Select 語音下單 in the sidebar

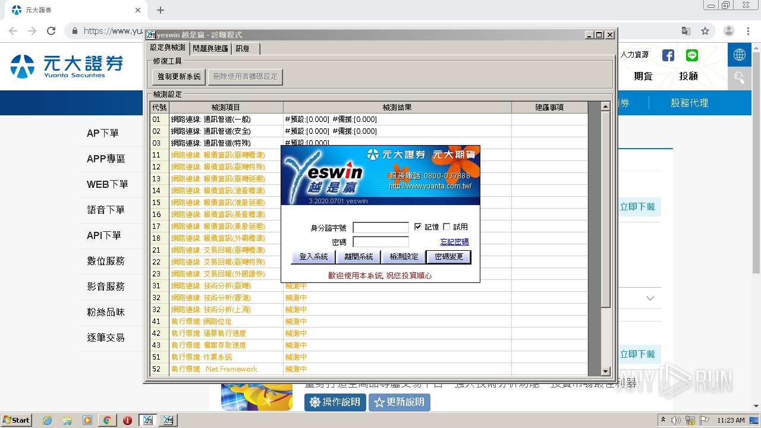(106, 210)
